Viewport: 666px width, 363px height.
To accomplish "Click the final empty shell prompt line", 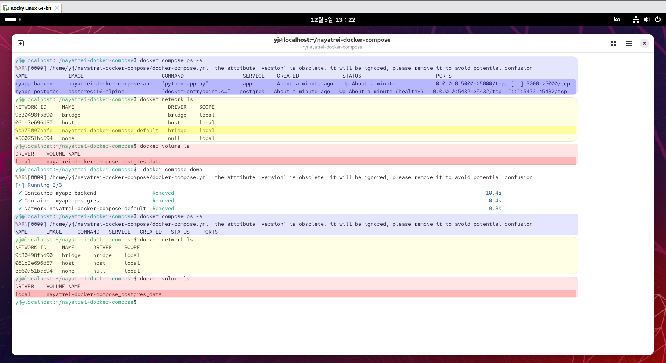I will pyautogui.click(x=76, y=302).
